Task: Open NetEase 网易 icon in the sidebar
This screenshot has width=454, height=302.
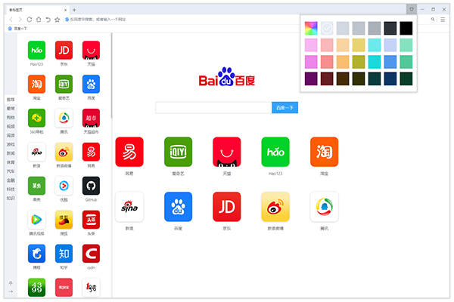Action: (x=91, y=152)
